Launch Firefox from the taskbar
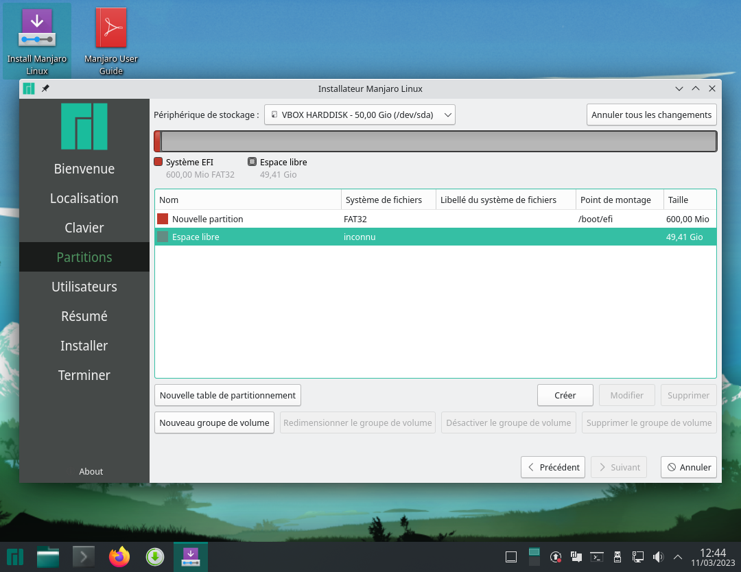 pos(119,557)
